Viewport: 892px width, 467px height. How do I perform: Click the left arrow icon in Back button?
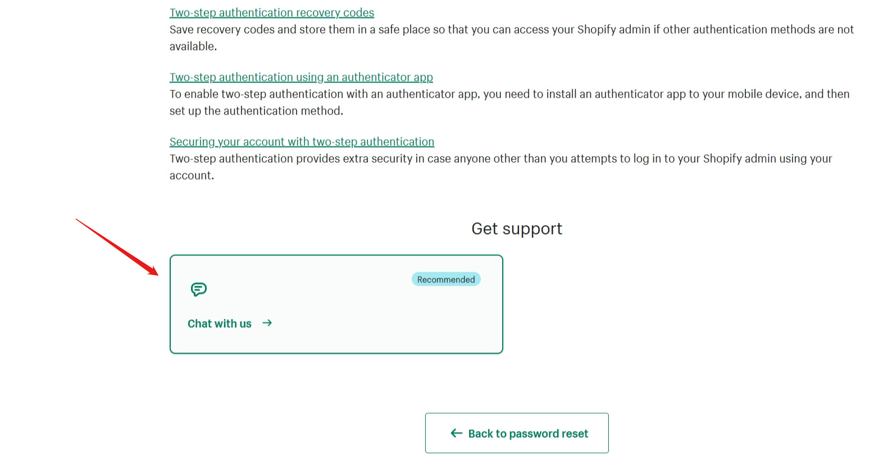point(457,433)
